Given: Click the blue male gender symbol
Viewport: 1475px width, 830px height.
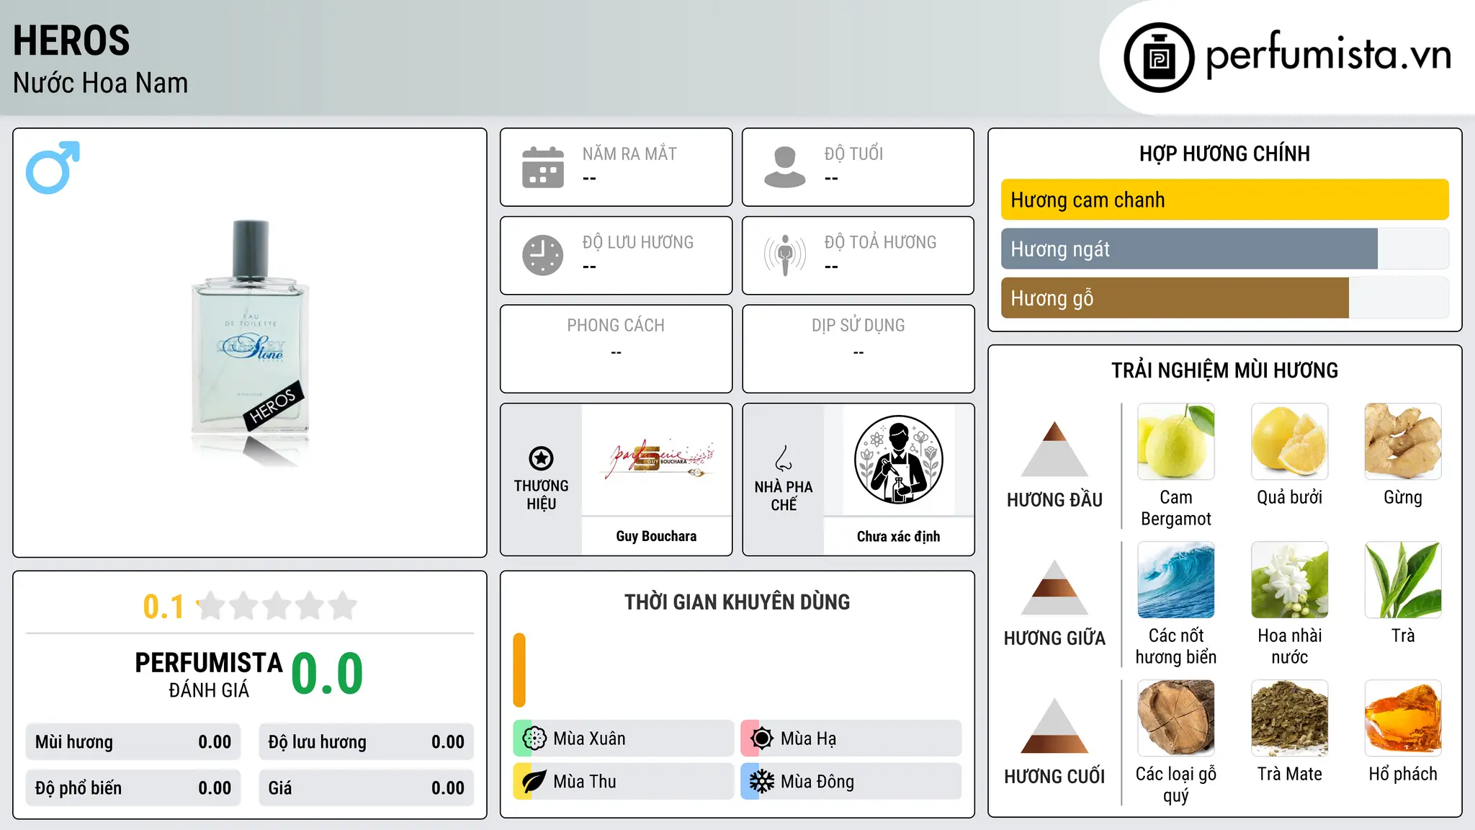Looking at the screenshot, I should [x=53, y=167].
